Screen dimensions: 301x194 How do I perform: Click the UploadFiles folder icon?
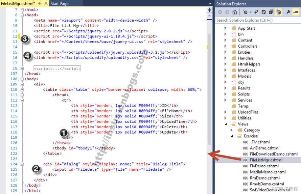coord(234,112)
